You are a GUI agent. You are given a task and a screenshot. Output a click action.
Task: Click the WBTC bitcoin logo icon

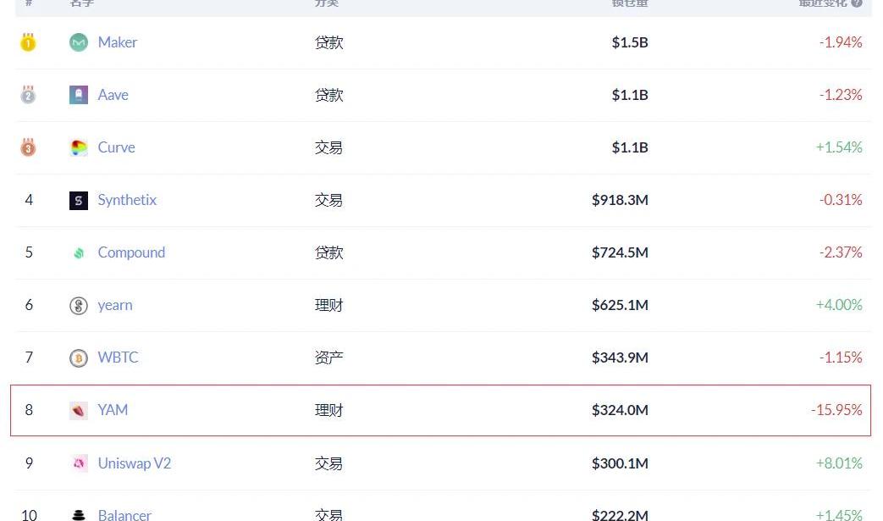coord(78,357)
